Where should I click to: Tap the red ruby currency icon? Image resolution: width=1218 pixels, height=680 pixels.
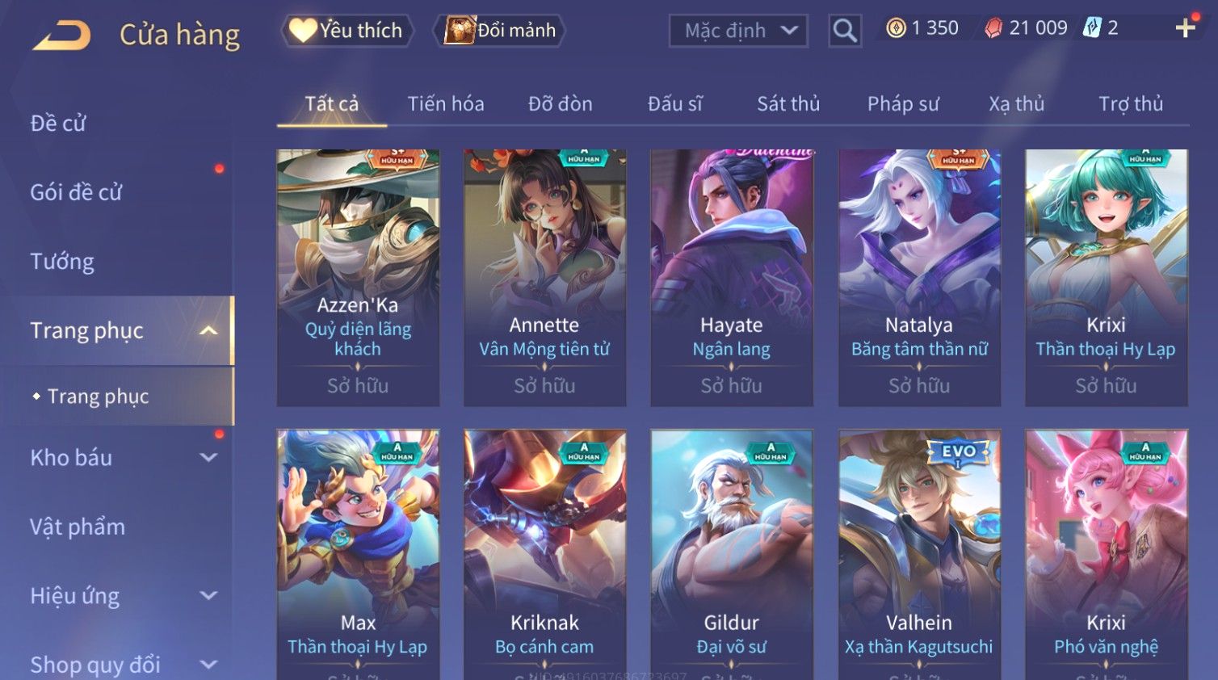point(993,28)
